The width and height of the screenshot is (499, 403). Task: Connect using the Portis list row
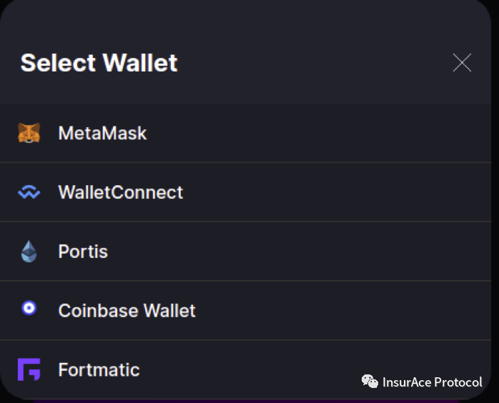pyautogui.click(x=245, y=252)
